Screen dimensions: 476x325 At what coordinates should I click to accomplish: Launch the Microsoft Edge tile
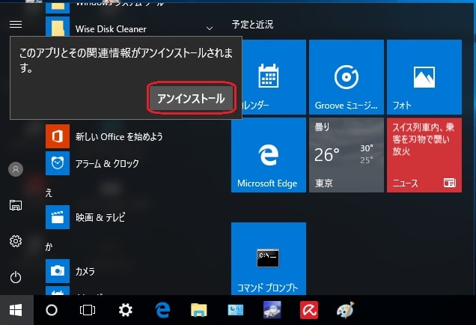[269, 155]
